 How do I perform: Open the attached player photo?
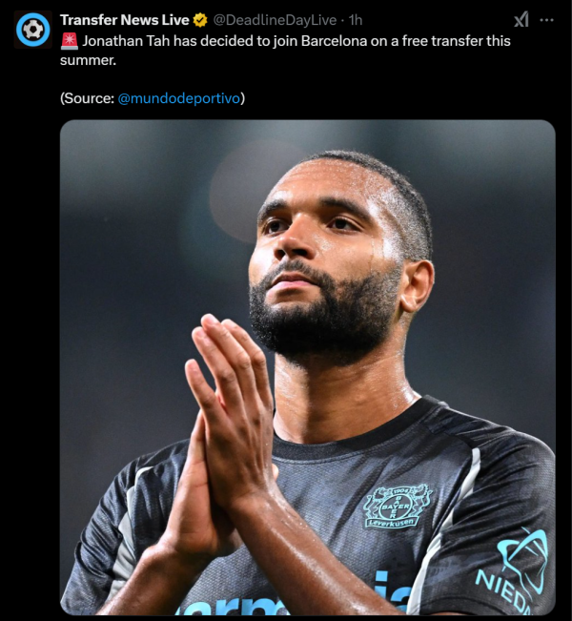click(308, 367)
